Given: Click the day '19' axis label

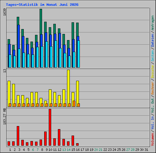Looking at the screenshot, I should point(91,150).
